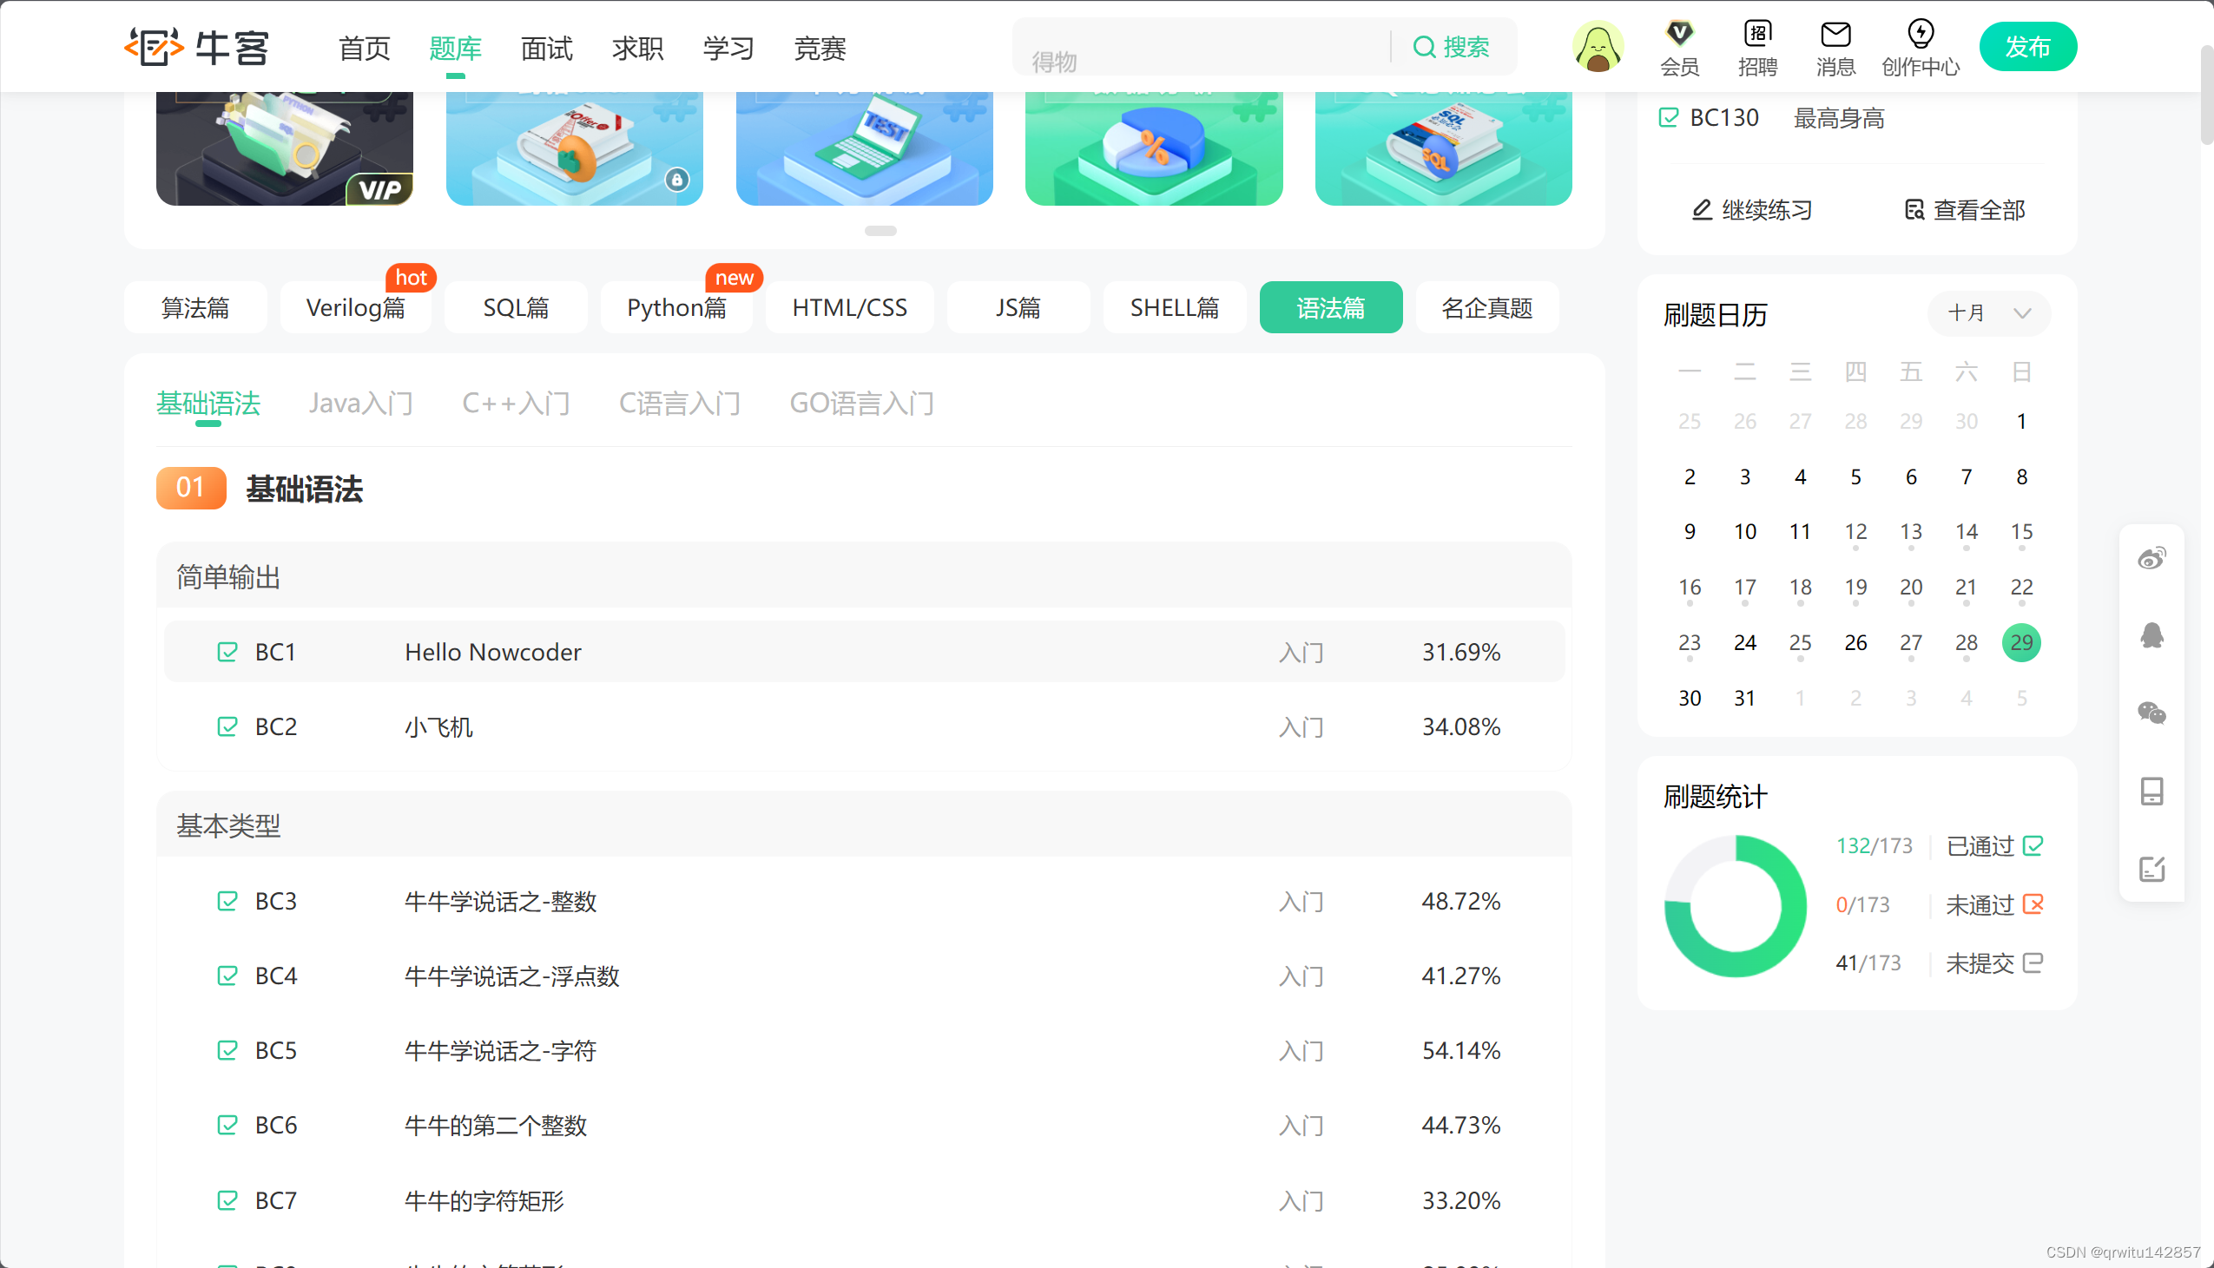2214x1268 pixels.
Task: Toggle the 已通过 filter checkbox
Action: click(2033, 845)
